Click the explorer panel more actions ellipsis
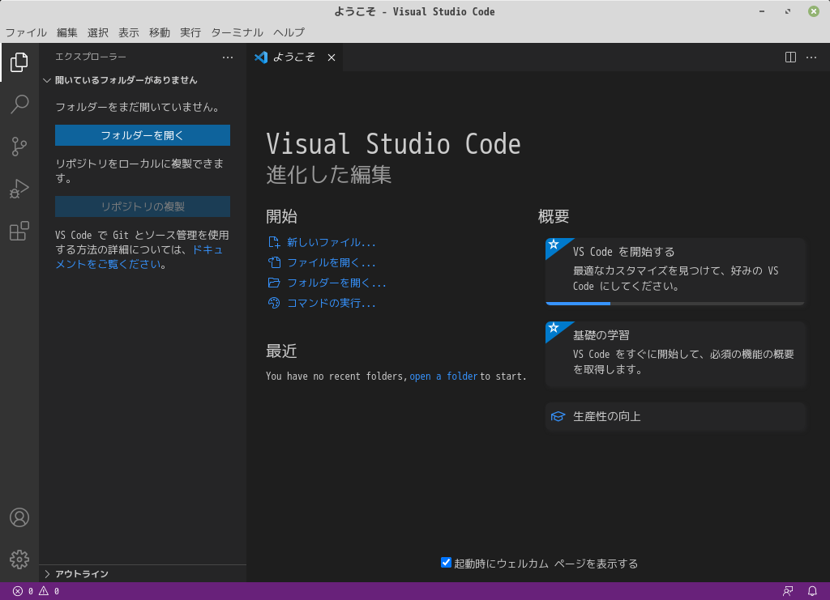The width and height of the screenshot is (830, 600). point(228,57)
